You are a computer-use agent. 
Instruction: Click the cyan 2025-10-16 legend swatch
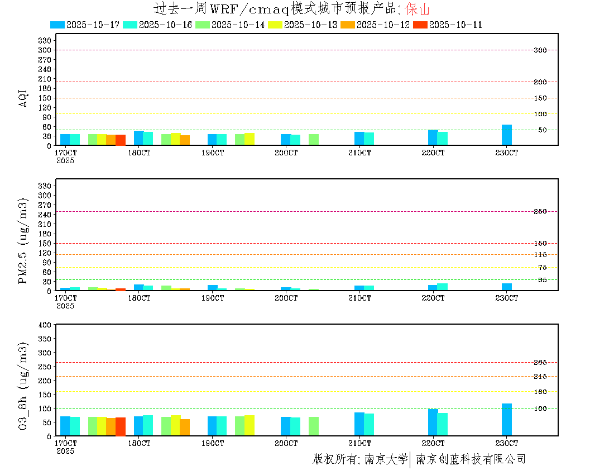pos(130,25)
